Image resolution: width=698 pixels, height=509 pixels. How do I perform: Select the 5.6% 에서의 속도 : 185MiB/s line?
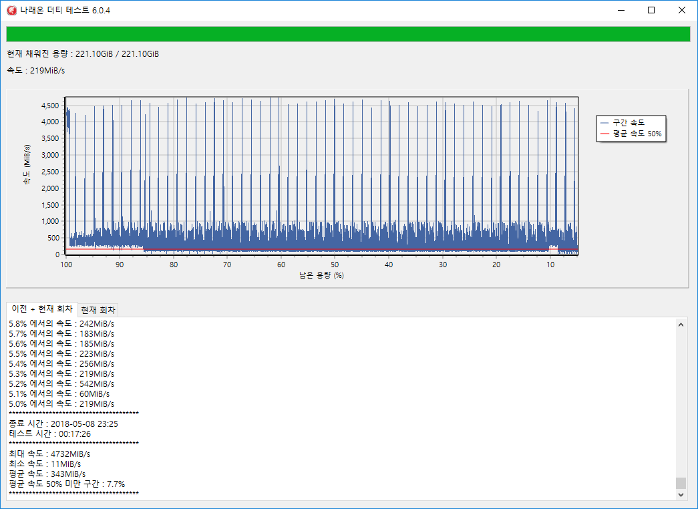[x=61, y=344]
